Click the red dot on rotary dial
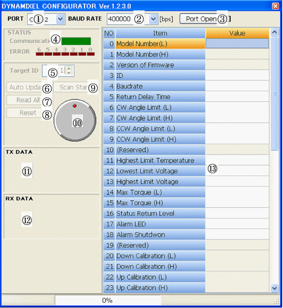283x308 pixels. pyautogui.click(x=75, y=106)
